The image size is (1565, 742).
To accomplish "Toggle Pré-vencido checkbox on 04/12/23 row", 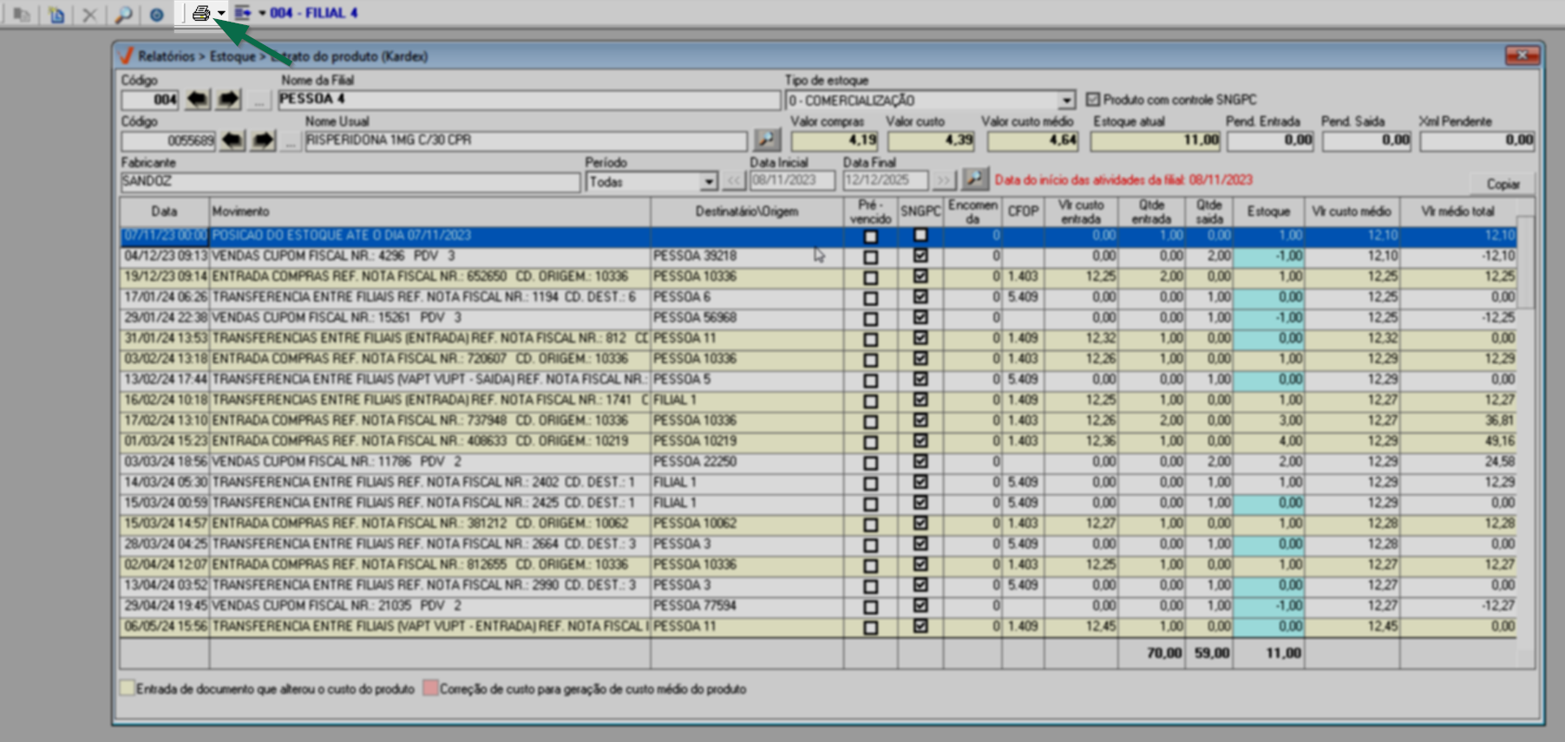I will 870,257.
